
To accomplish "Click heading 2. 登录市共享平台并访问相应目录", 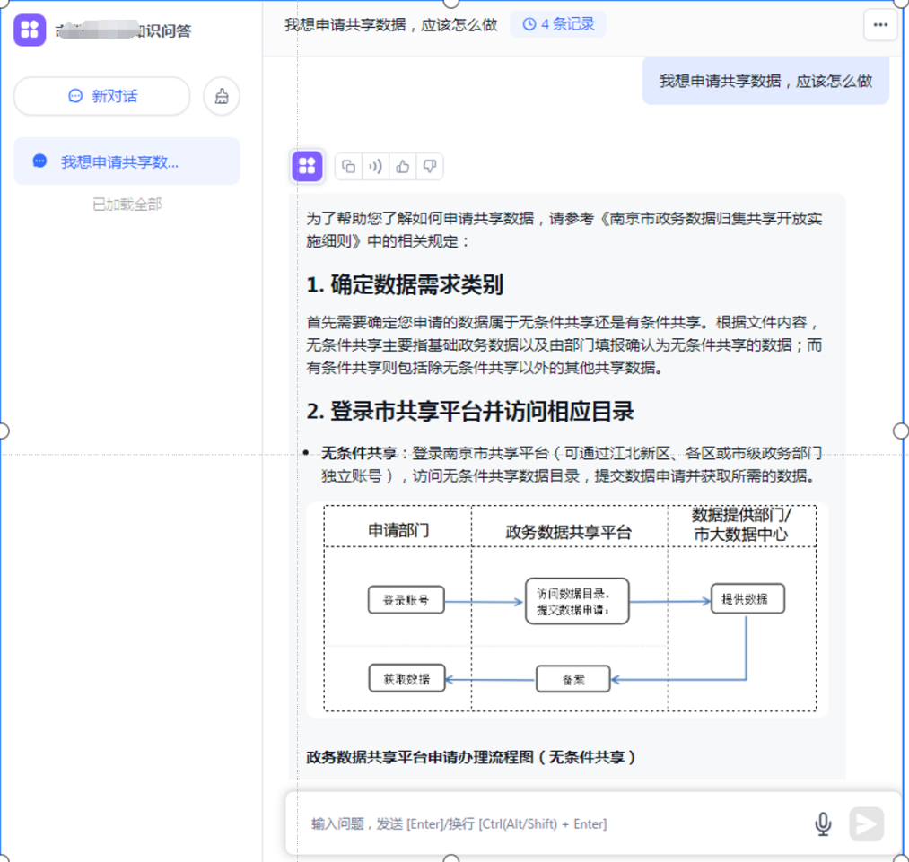I will point(470,411).
